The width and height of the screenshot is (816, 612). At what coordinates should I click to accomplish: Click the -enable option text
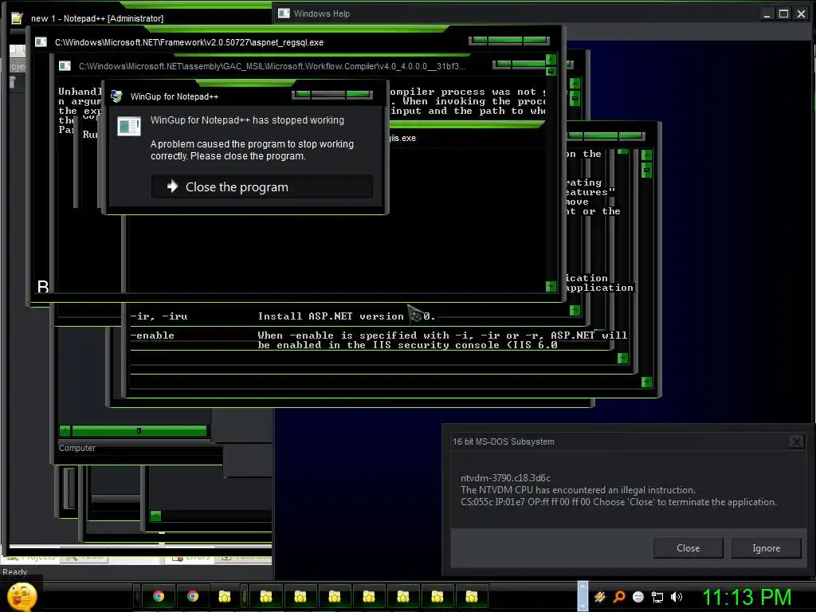152,335
